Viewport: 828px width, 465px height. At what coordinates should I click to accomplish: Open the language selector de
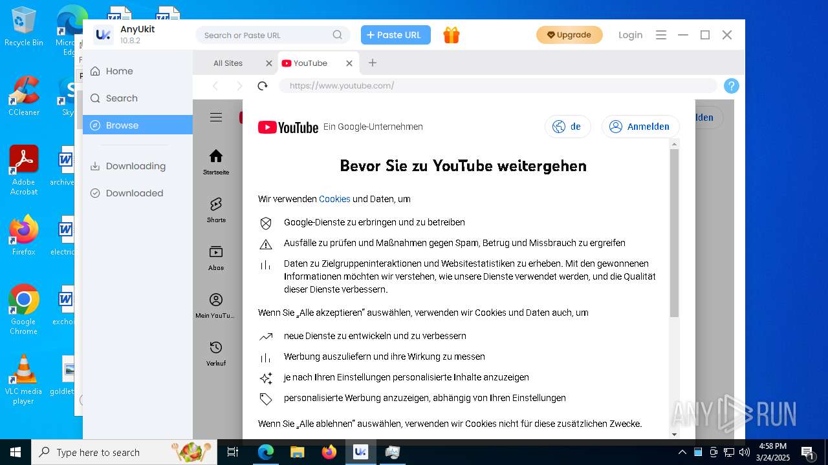[x=568, y=127]
